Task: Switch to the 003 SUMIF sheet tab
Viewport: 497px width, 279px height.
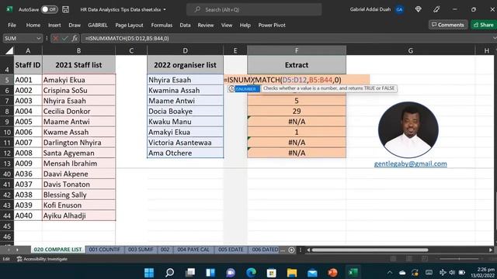Action: (141, 250)
